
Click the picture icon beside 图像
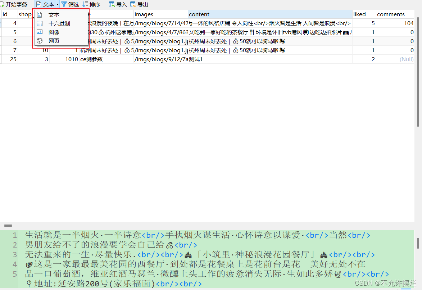point(40,32)
